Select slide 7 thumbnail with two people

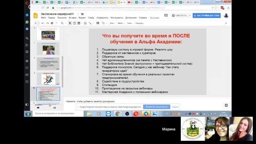point(48,49)
